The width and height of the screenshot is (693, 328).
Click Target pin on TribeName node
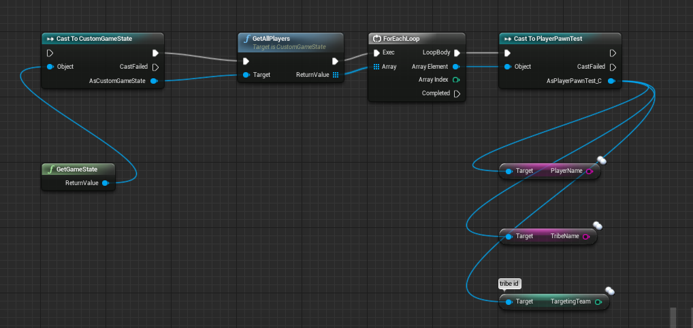(509, 237)
